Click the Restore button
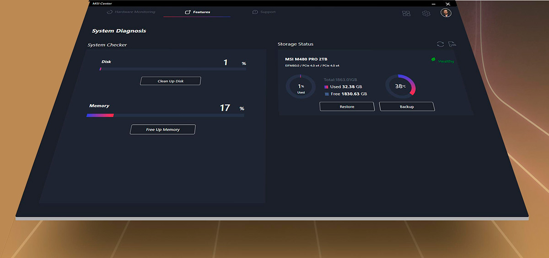Image resolution: width=549 pixels, height=258 pixels. coord(347,106)
